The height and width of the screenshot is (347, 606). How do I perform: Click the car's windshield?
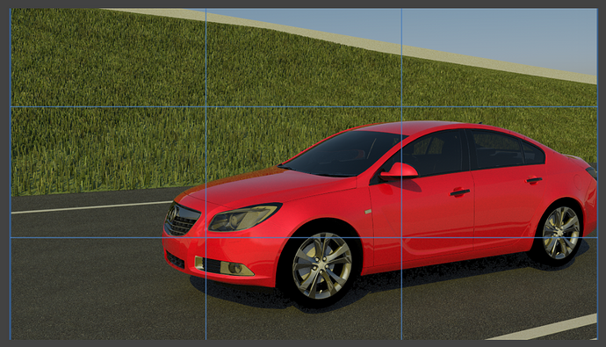[343, 153]
